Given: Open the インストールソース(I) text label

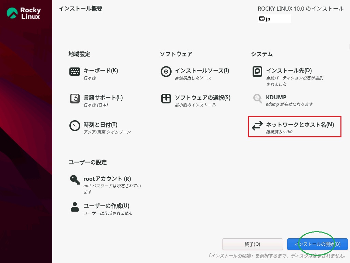Looking at the screenshot, I should [202, 71].
